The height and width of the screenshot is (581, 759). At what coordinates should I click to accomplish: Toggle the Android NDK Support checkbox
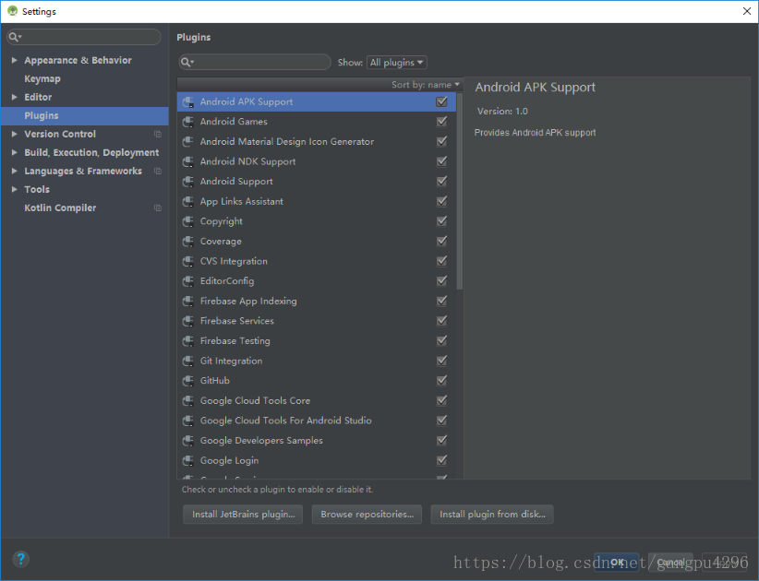pyautogui.click(x=441, y=161)
